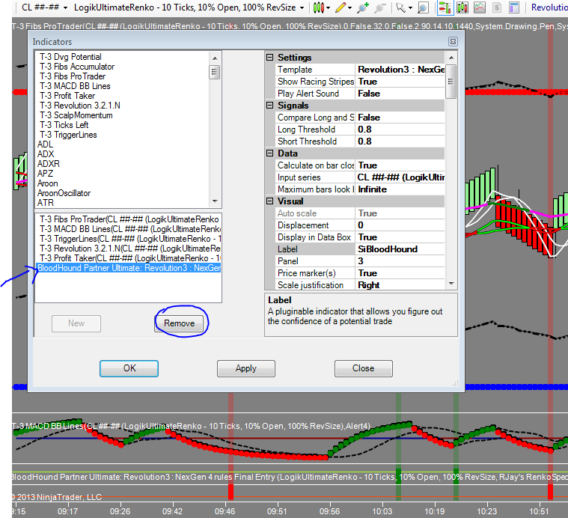The image size is (568, 518).
Task: Edit the Long Threshold 0.8 value
Action: [x=400, y=129]
